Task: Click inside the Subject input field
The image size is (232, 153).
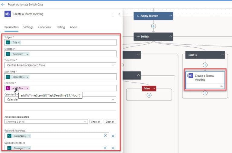Action: [x=60, y=43]
